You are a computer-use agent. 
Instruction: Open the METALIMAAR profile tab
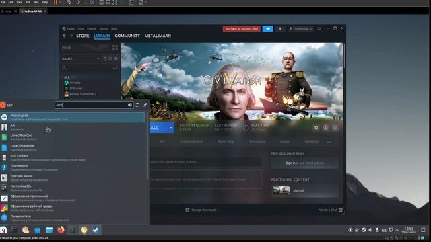click(x=158, y=36)
